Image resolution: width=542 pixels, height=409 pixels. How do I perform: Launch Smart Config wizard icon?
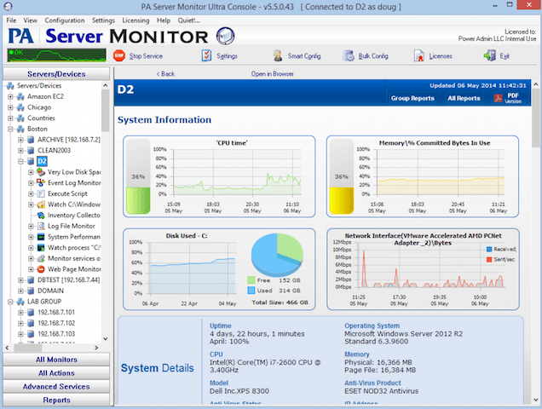click(x=278, y=55)
